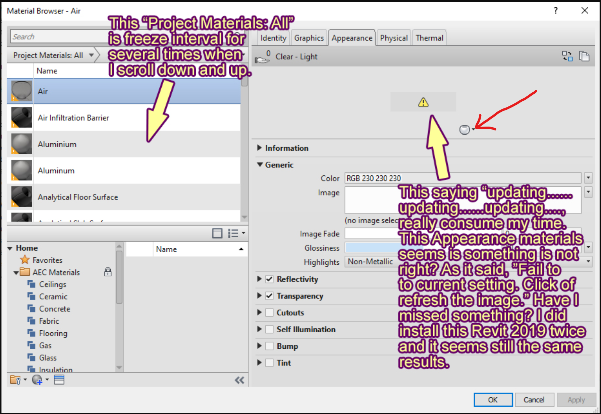Expand the Reflectivity section arrow

coord(259,279)
